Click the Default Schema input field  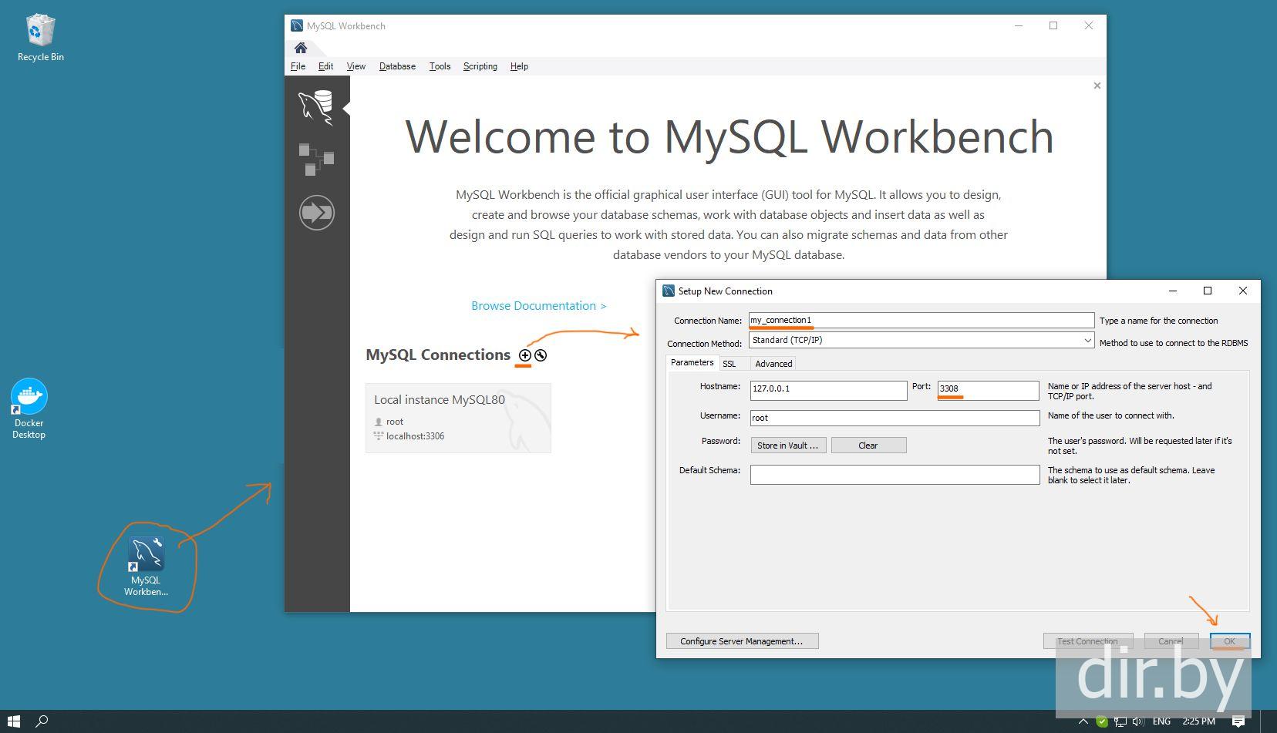coord(895,475)
